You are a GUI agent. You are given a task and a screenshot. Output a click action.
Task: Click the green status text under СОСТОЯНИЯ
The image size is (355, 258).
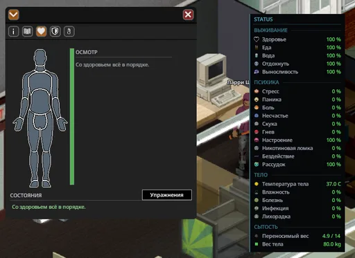49,207
